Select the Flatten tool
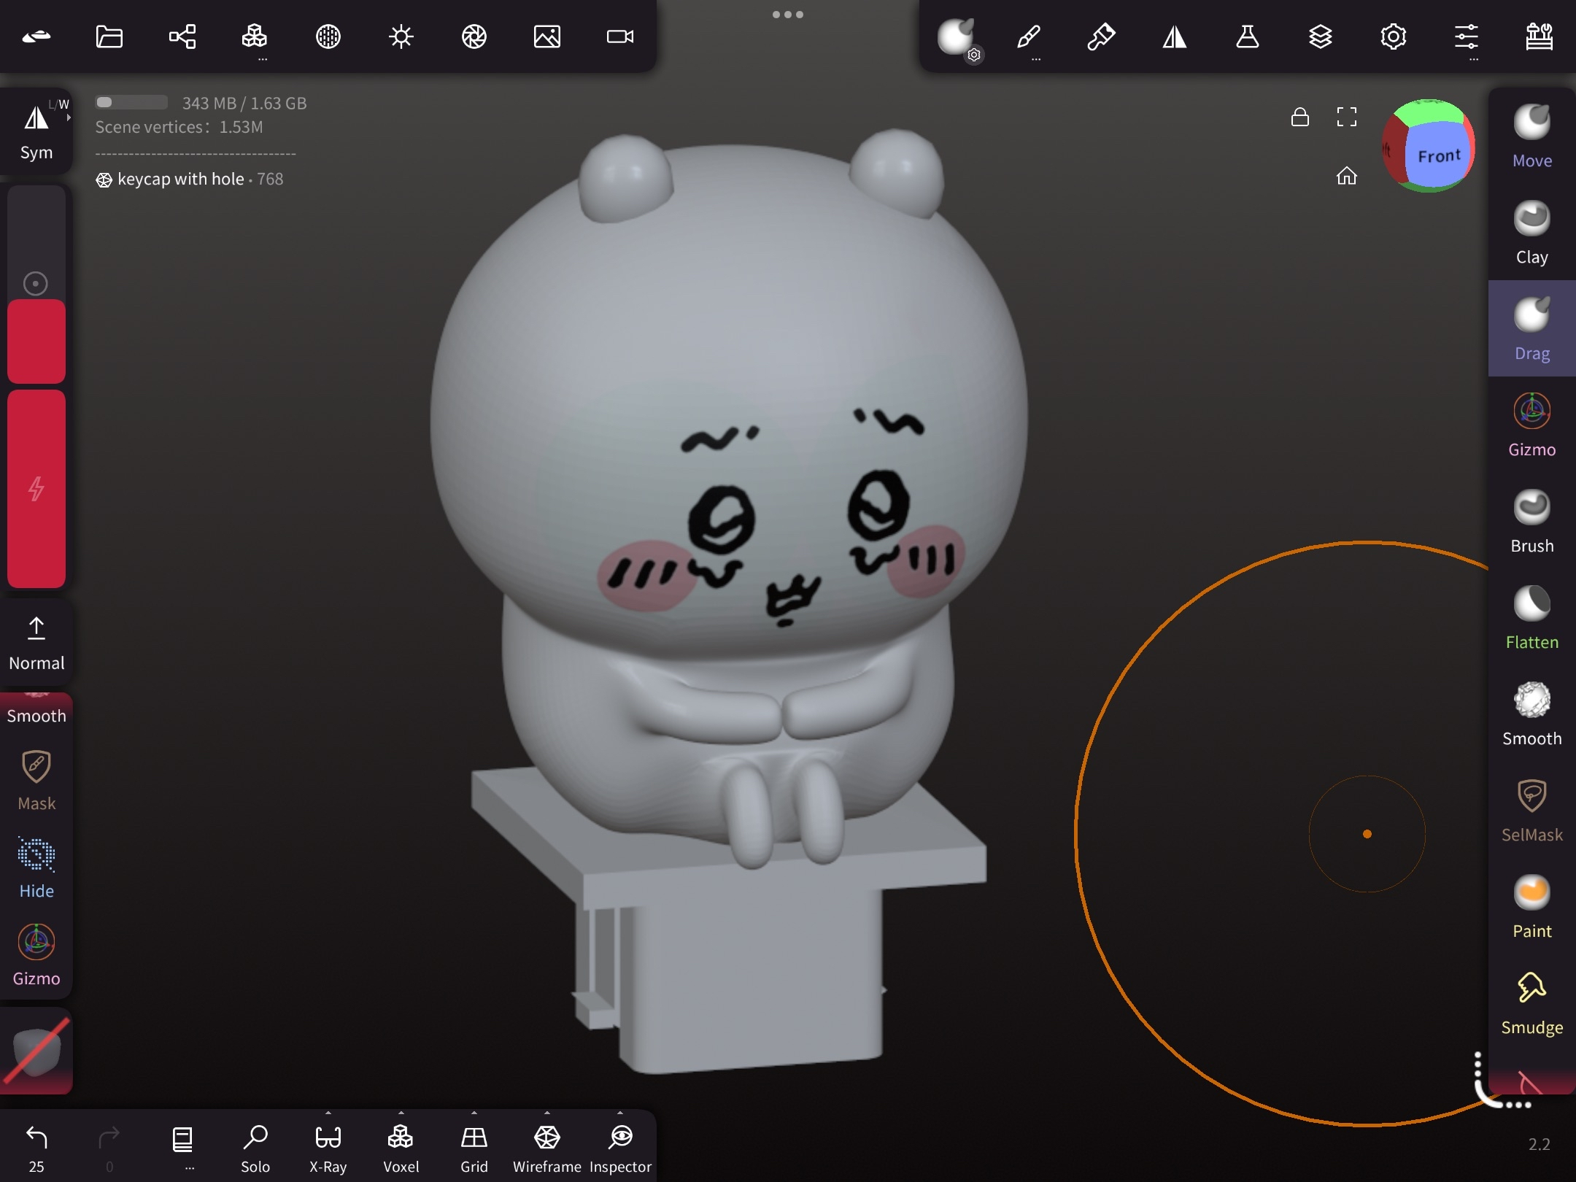This screenshot has height=1182, width=1576. pos(1531,617)
